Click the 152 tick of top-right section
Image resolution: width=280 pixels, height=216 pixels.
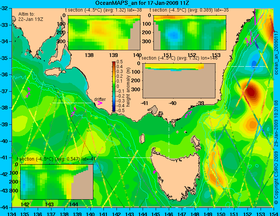[192, 55]
